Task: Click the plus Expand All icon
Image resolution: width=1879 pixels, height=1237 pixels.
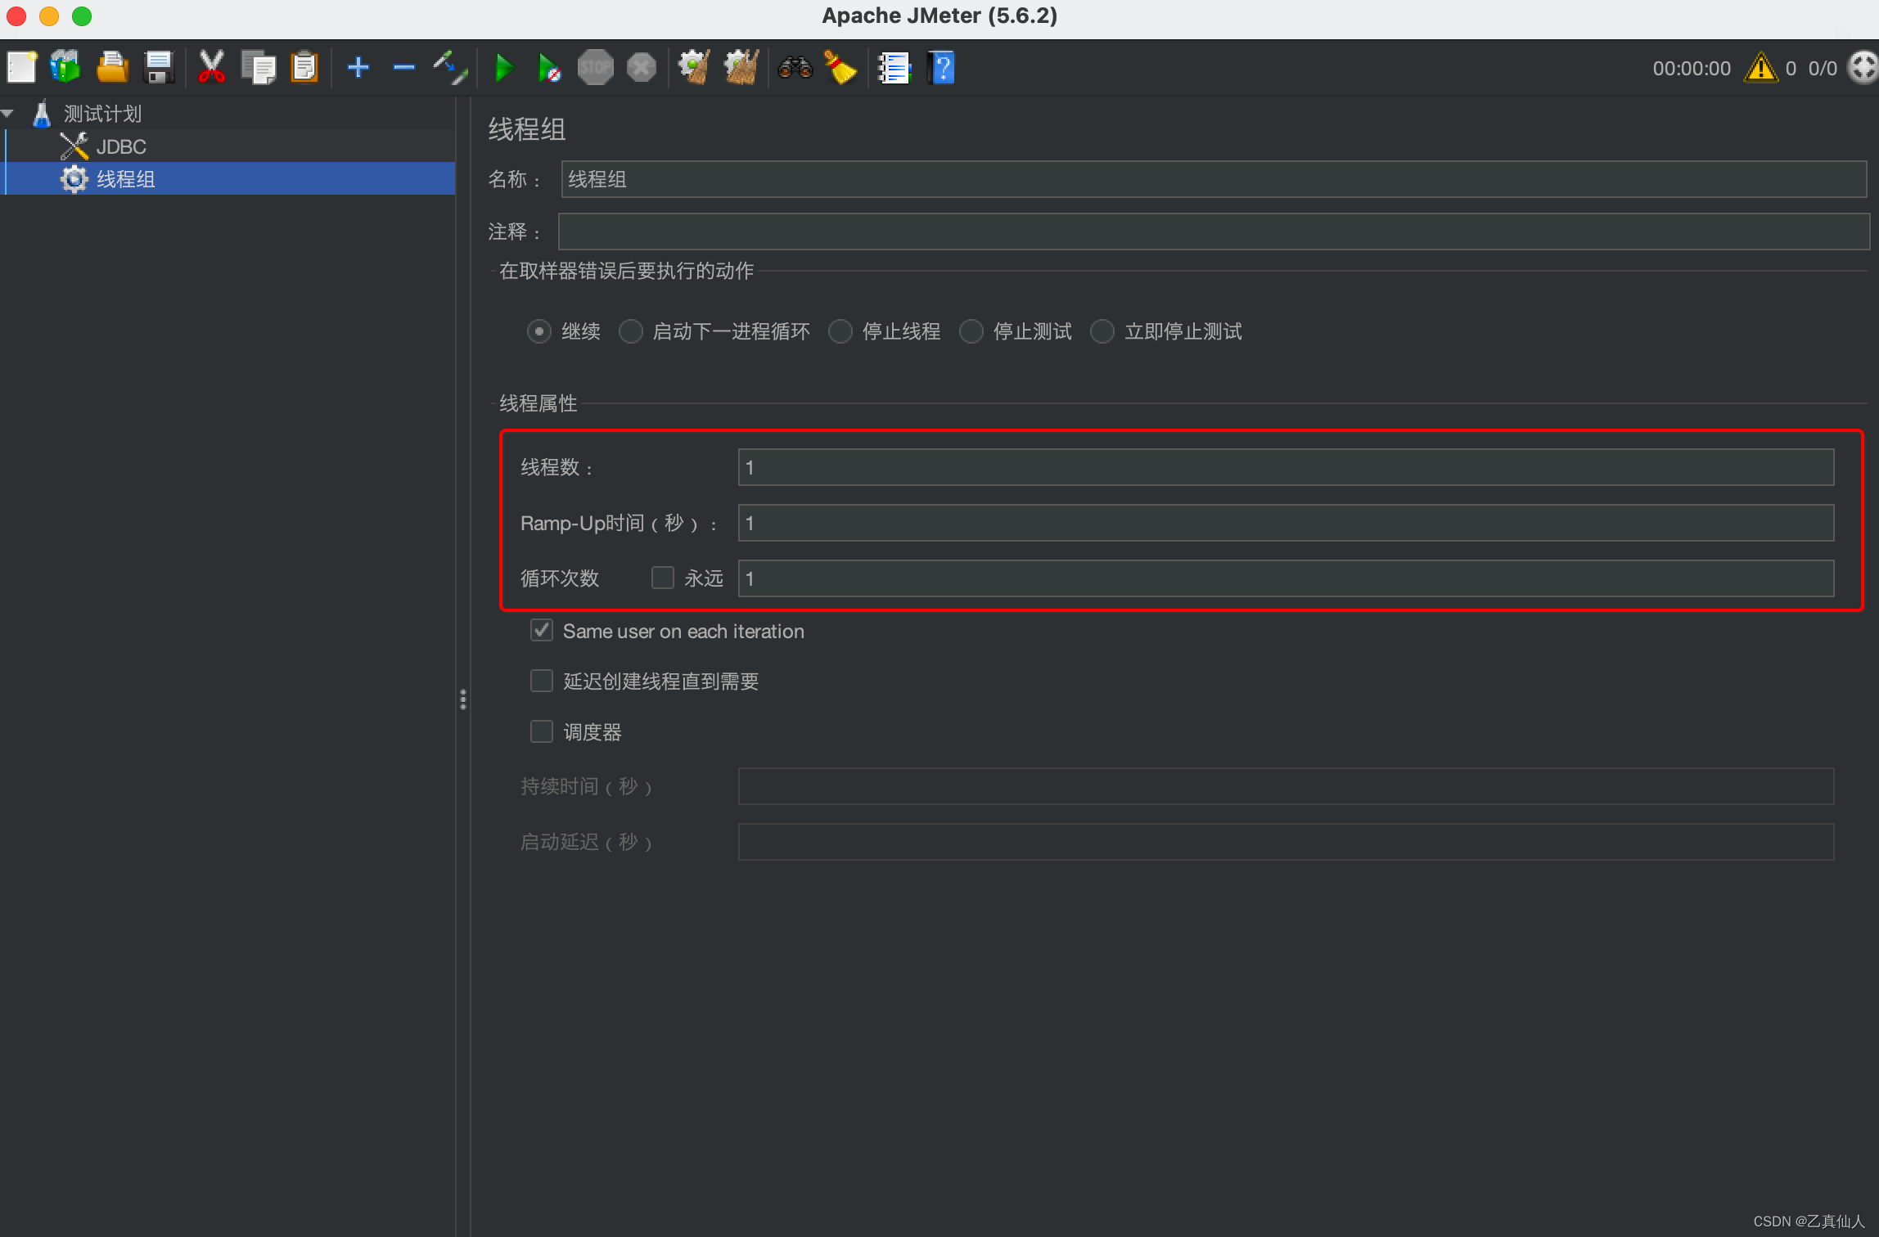Action: [358, 68]
